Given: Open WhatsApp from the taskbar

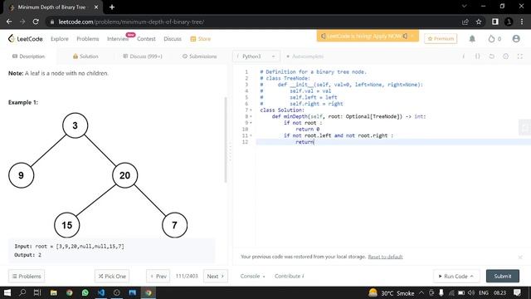Looking at the screenshot, I should 85,292.
